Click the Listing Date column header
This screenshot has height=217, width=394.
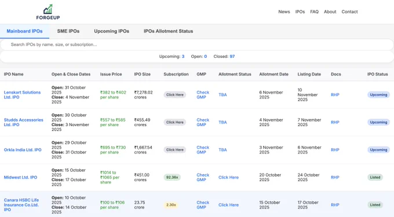(309, 74)
